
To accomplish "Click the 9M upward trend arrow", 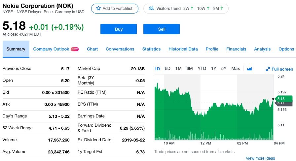I will (x=222, y=8).
